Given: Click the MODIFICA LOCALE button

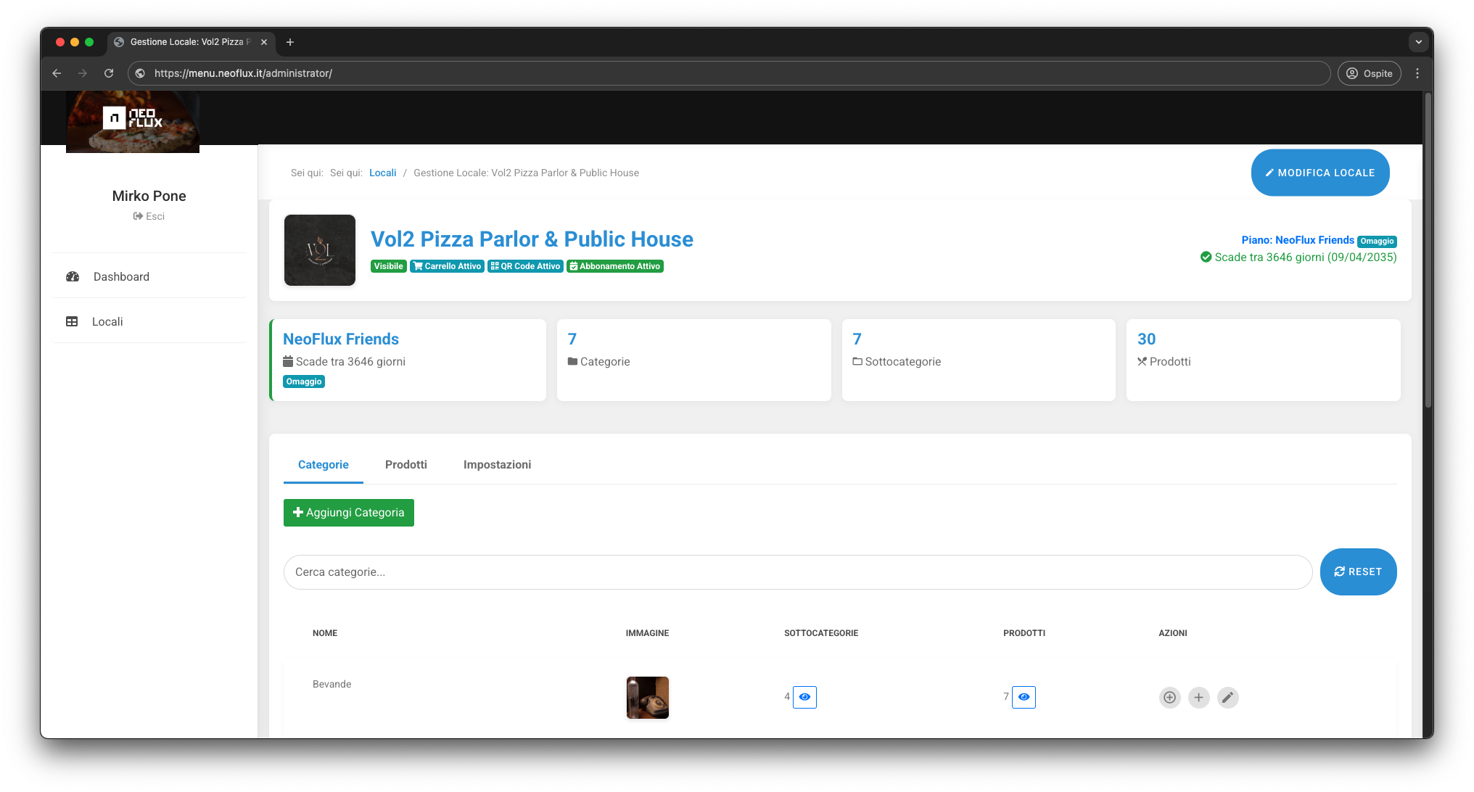Looking at the screenshot, I should point(1320,173).
